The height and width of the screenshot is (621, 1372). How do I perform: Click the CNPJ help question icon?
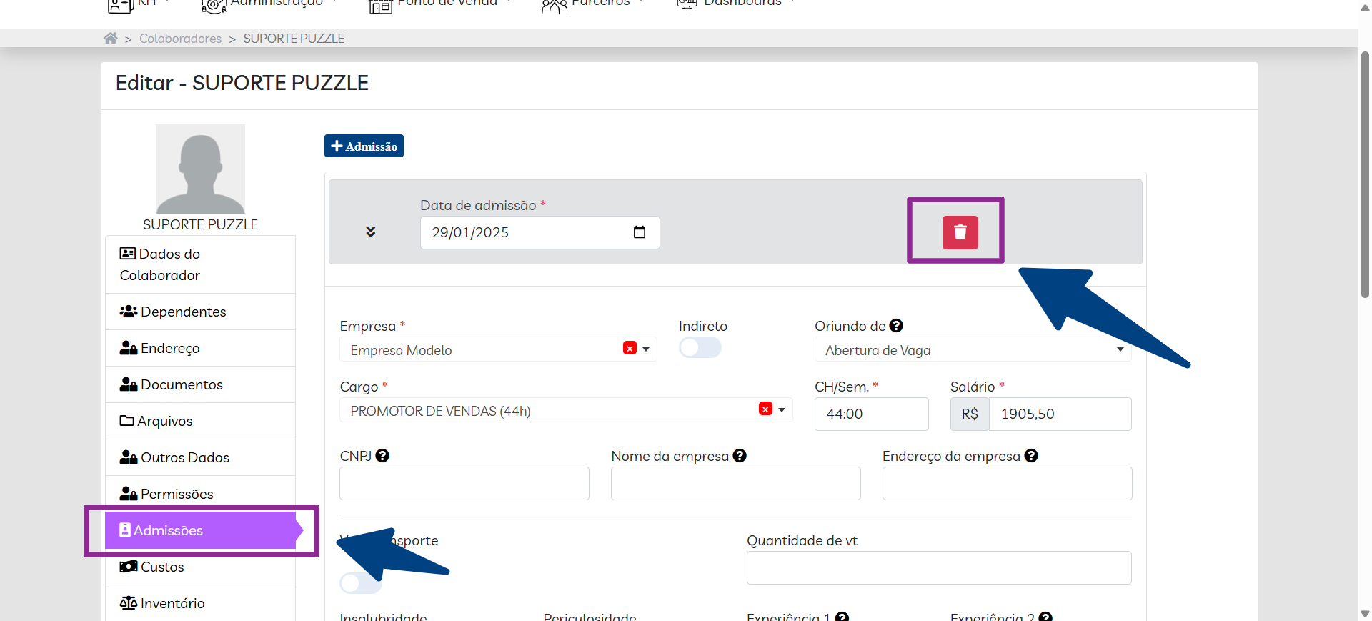[x=382, y=456]
